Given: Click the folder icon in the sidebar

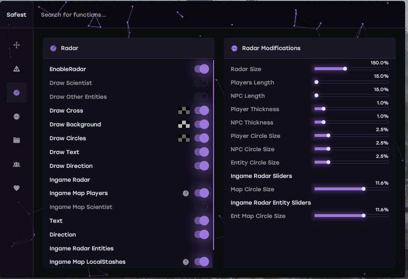Looking at the screenshot, I should point(17,140).
